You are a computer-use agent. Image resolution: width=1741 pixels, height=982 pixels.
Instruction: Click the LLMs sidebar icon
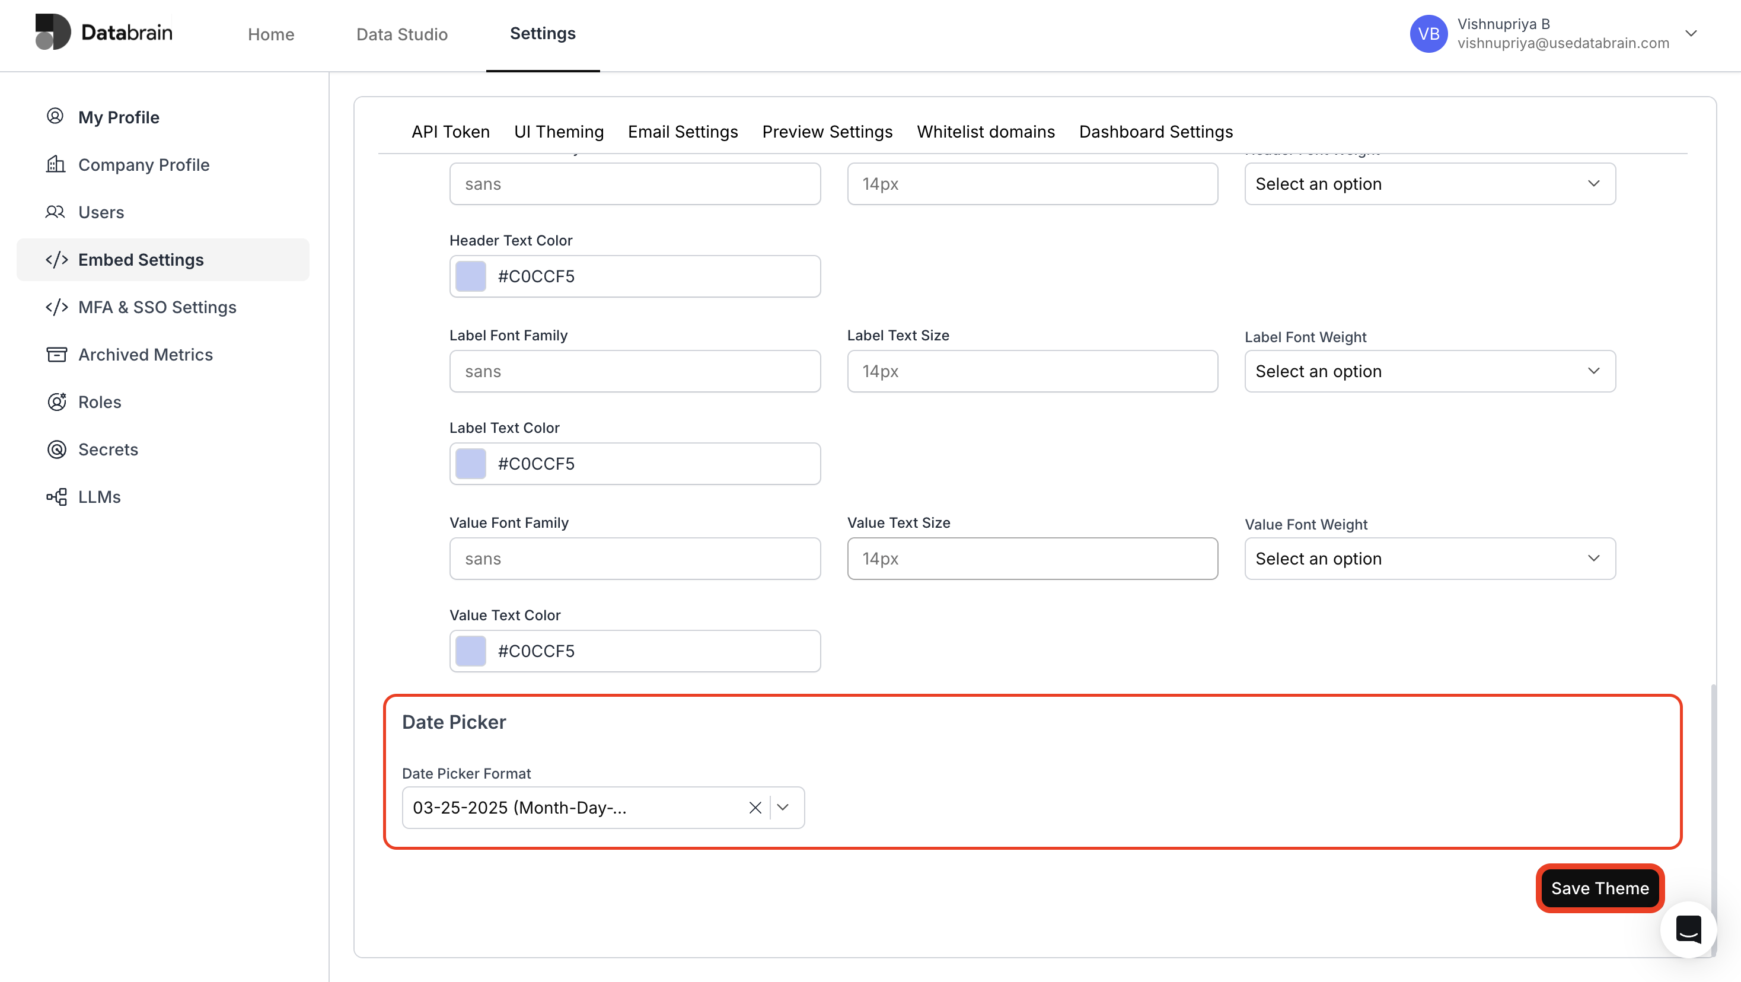56,497
